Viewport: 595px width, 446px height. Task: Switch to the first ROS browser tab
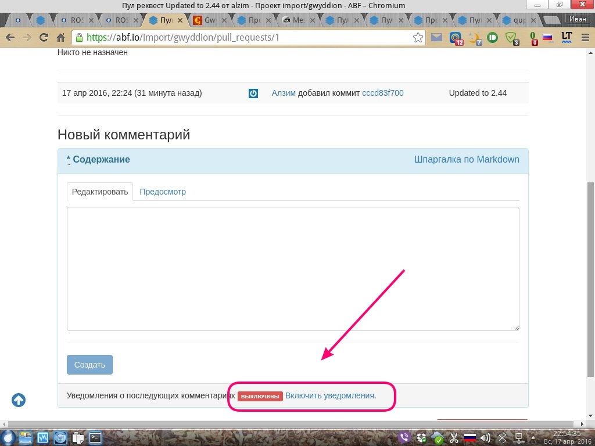pyautogui.click(x=76, y=20)
